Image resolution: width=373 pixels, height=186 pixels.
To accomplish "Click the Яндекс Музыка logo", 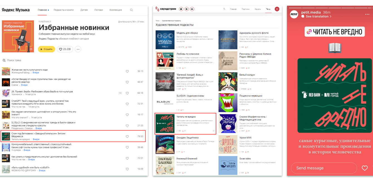I will (x=16, y=10).
